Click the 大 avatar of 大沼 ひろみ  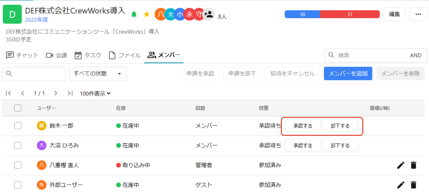pos(42,145)
